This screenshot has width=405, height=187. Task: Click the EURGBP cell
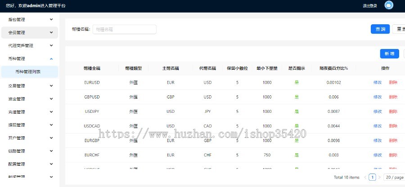tap(92, 141)
